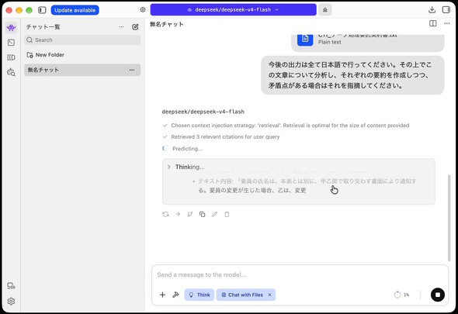The width and height of the screenshot is (458, 314).
Task: Delete the assistant message with trash icon
Action: pyautogui.click(x=227, y=215)
